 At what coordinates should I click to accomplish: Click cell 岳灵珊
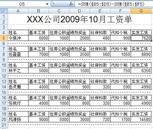point(18,87)
